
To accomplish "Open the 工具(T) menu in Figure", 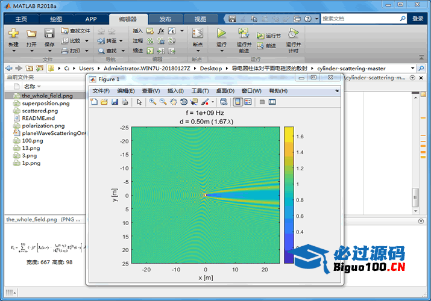I will point(200,91).
